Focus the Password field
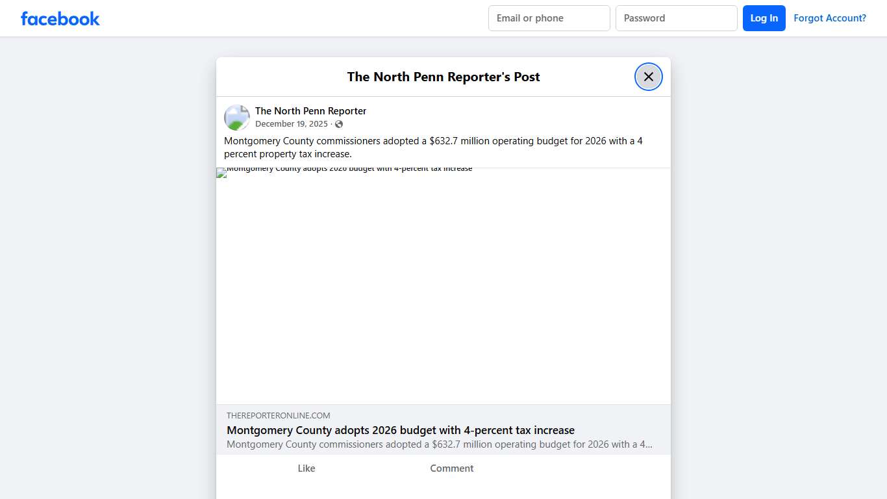This screenshot has width=887, height=499. click(676, 18)
